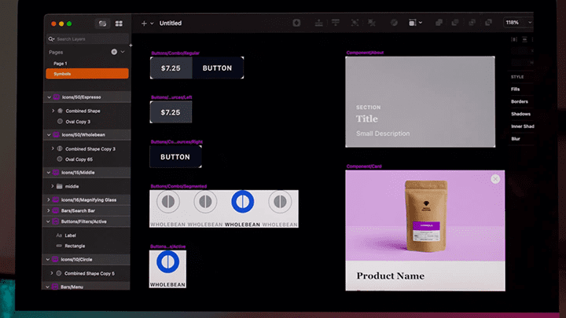
Task: Click the Search Layers field
Action: pyautogui.click(x=88, y=39)
